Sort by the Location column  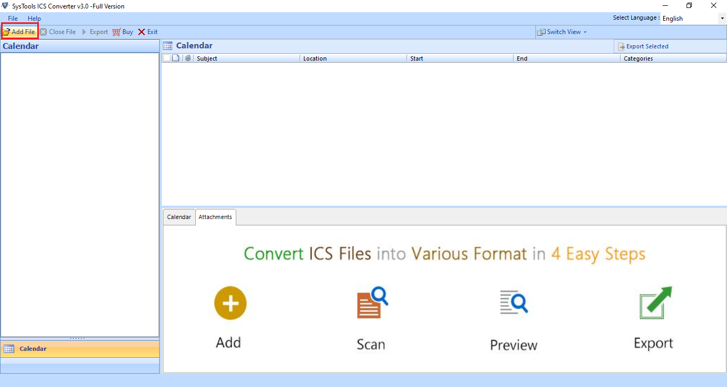[x=353, y=58]
